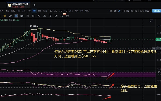Select the ruler measurement tool
The width and height of the screenshot is (161, 101).
(10, 16)
